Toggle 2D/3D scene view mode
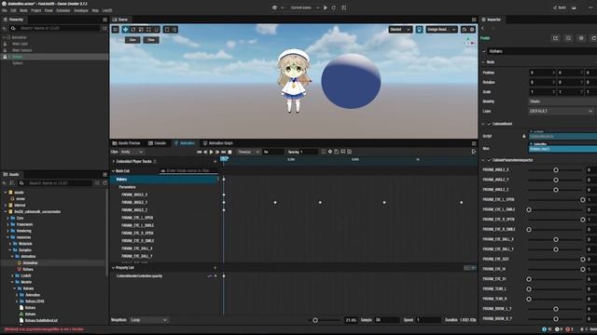This screenshot has width=597, height=335. (116, 29)
